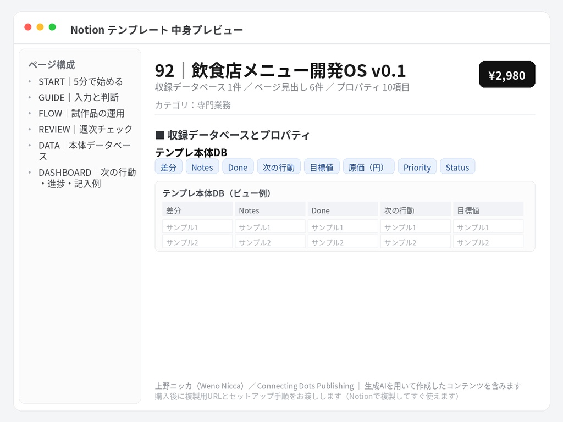563x422 pixels.
Task: Open GUIDE｜入力と判断 page item
Action: (x=79, y=98)
